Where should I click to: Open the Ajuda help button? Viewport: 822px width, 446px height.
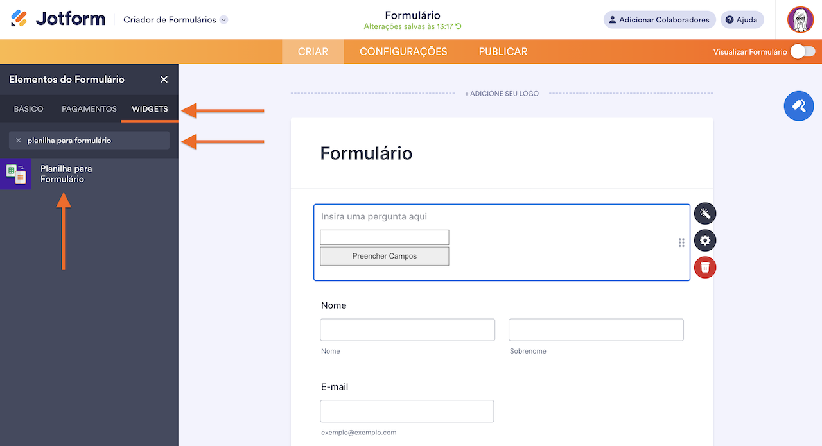742,19
